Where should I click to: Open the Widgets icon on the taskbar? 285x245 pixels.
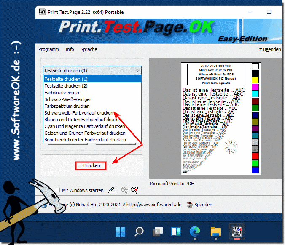[x=176, y=232]
